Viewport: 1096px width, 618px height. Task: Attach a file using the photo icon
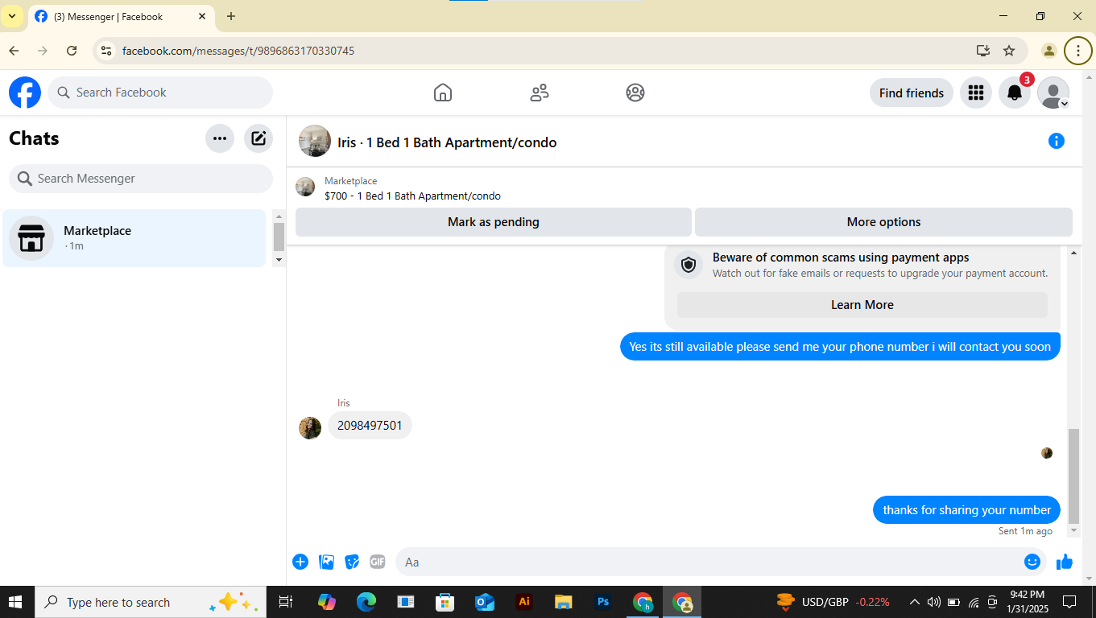(326, 562)
